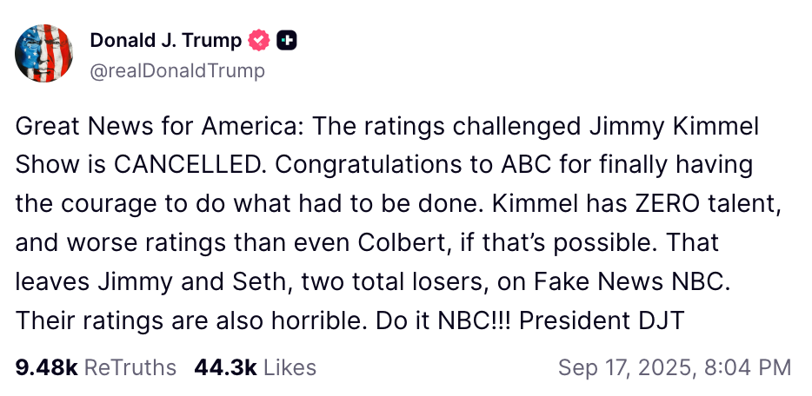
Task: Visit the @realDonaldTrump handle link
Action: [x=177, y=71]
